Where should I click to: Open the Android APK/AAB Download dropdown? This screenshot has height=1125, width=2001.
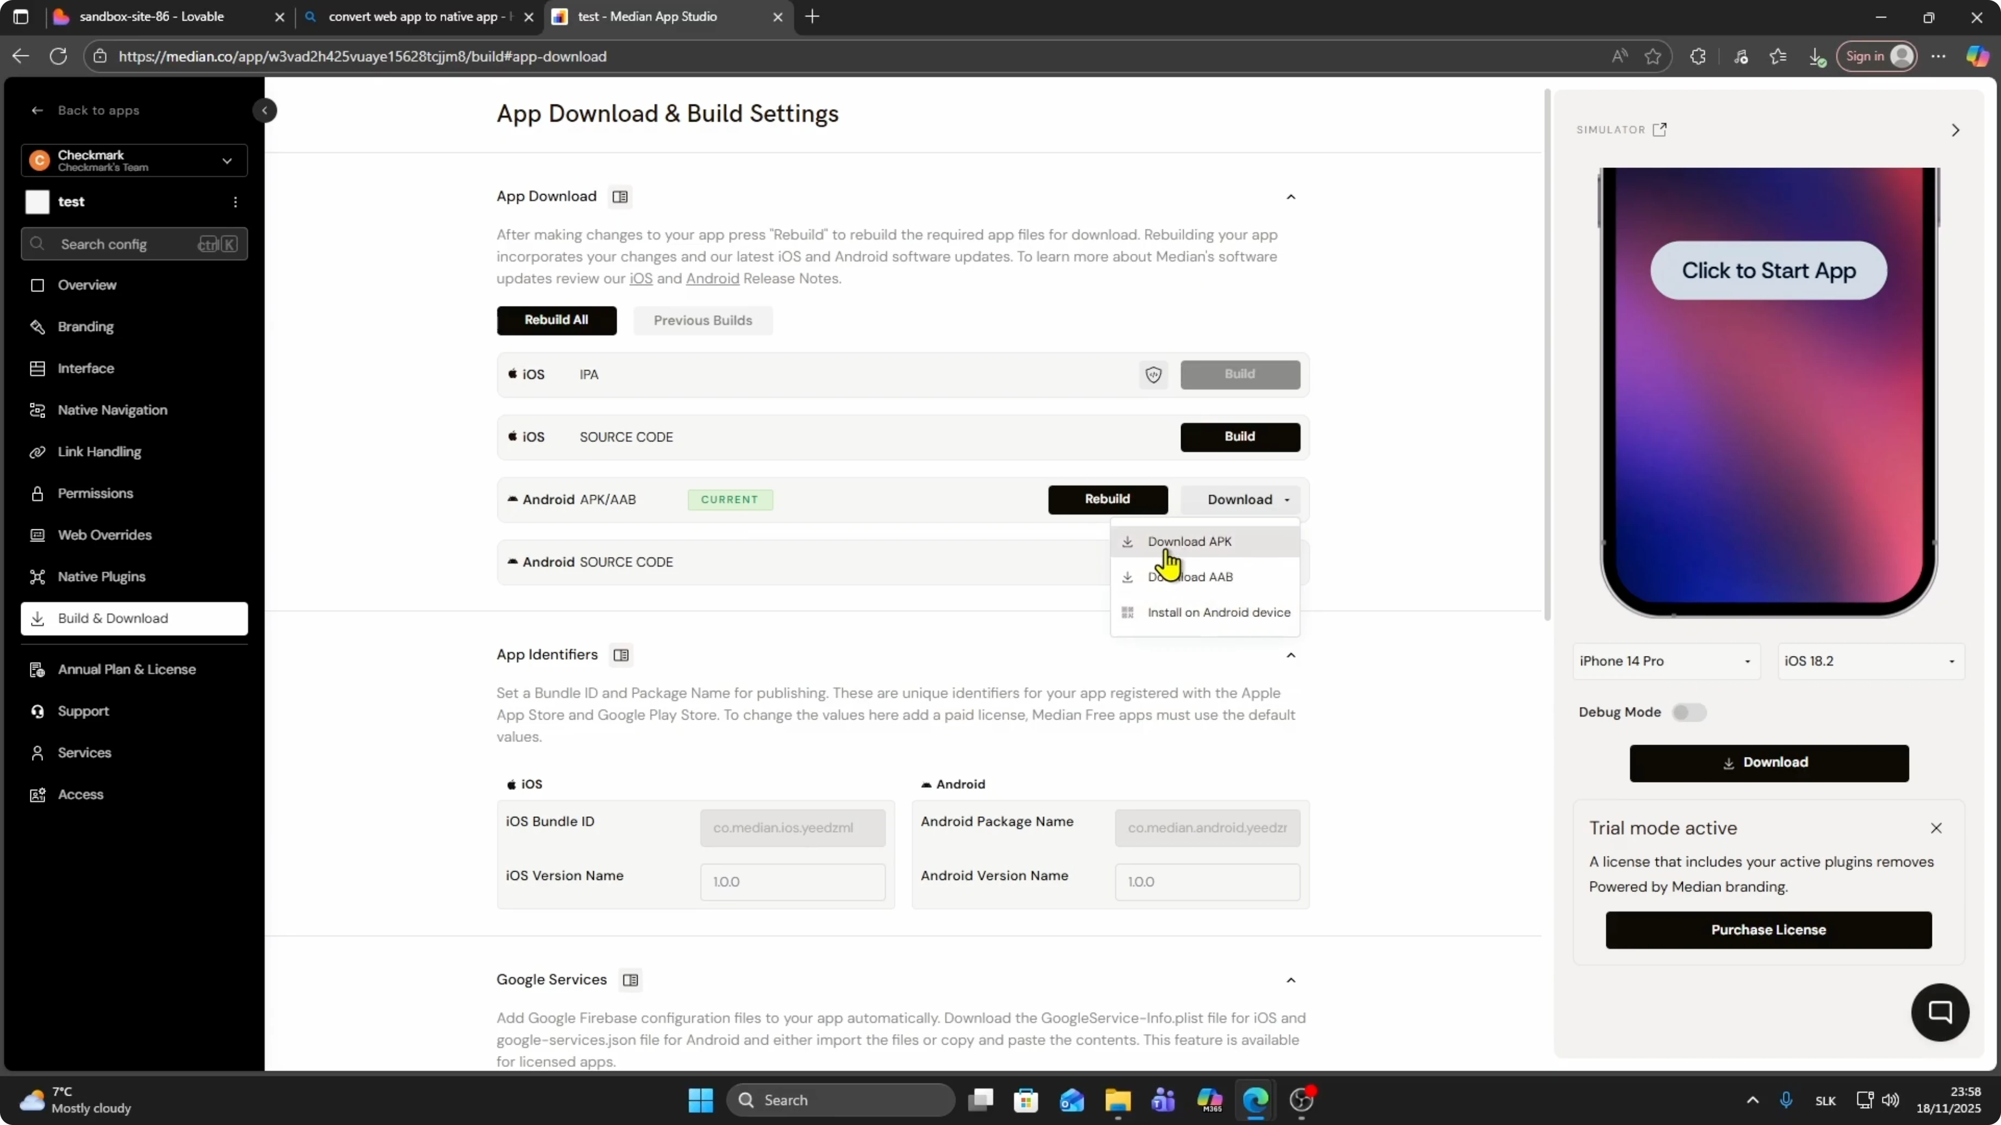1240,500
